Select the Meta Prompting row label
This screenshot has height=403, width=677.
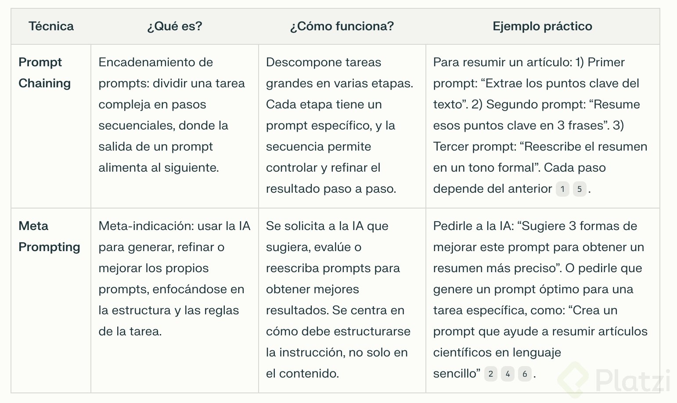coord(49,237)
